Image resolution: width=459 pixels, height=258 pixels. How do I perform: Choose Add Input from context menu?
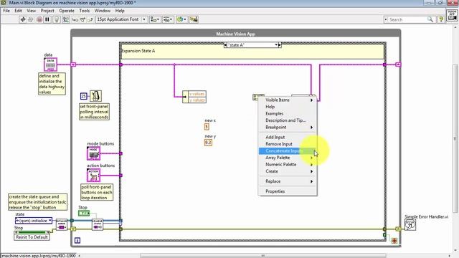288,137
